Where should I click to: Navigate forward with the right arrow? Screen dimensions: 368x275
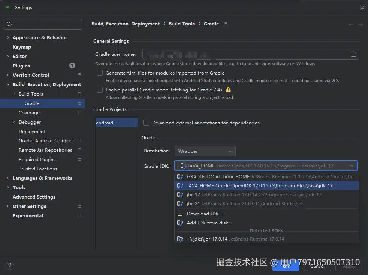click(361, 25)
